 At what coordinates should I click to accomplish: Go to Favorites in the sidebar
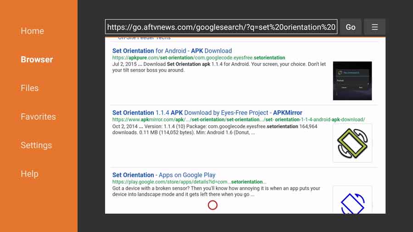[x=38, y=116]
